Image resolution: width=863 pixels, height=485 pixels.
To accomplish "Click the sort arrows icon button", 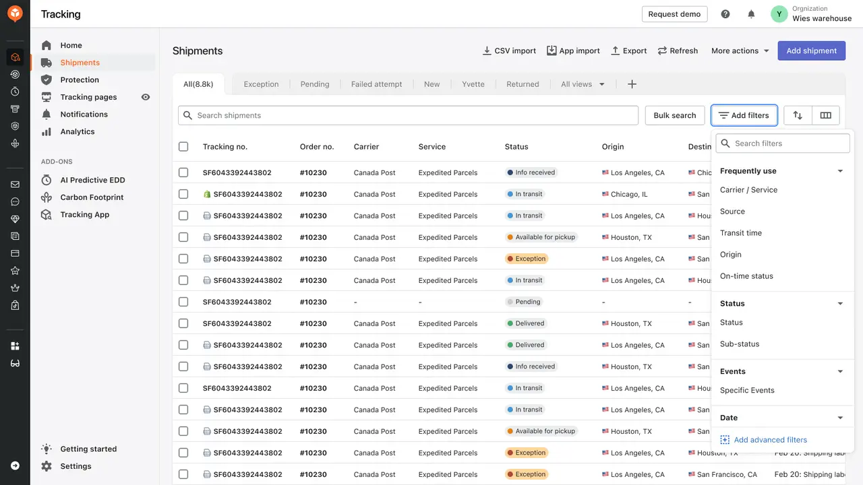I will pyautogui.click(x=798, y=115).
